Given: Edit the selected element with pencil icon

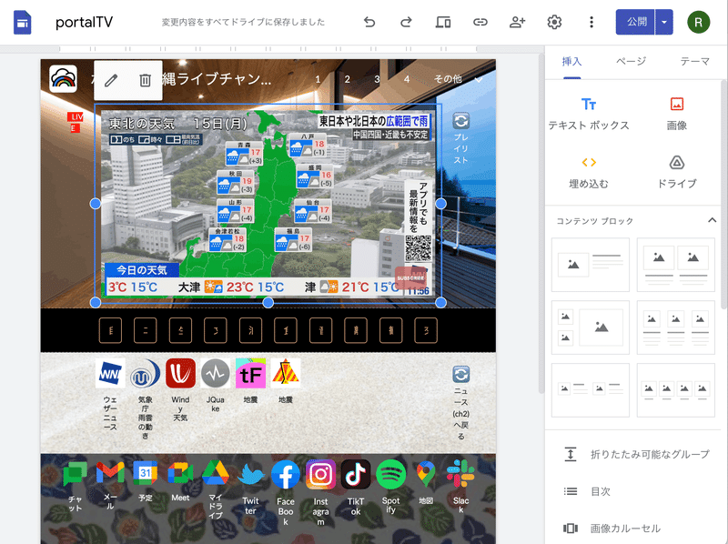Looking at the screenshot, I should point(111,81).
